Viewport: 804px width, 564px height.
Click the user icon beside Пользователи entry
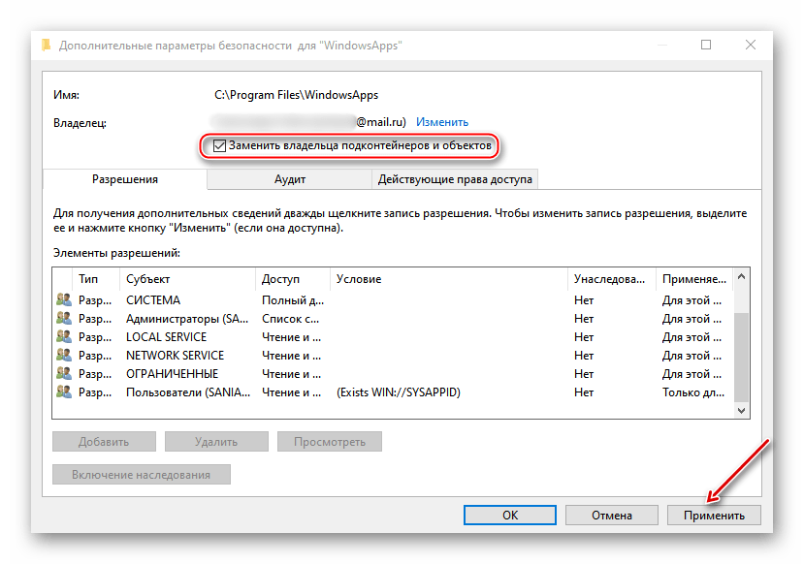[64, 392]
